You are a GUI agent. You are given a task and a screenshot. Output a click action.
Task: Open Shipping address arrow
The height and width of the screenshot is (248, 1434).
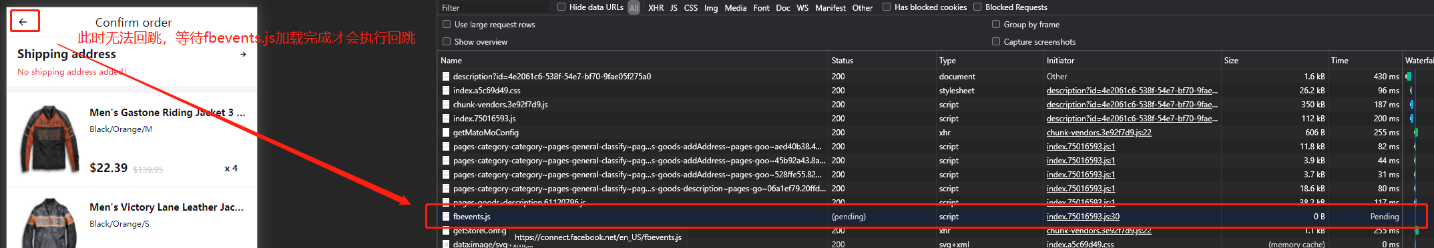(243, 54)
